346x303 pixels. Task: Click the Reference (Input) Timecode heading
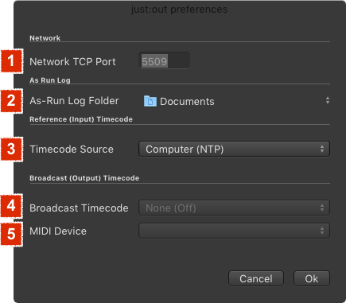pyautogui.click(x=81, y=119)
